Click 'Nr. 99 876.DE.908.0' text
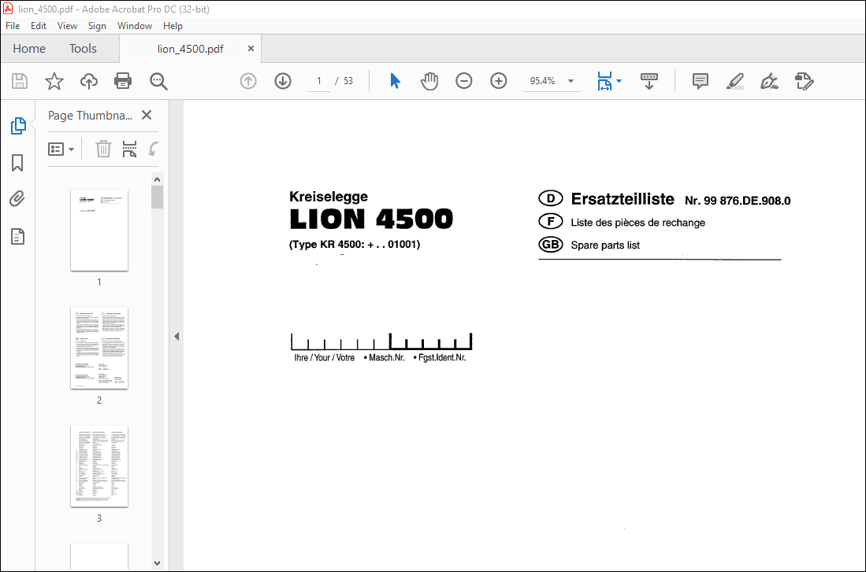The height and width of the screenshot is (572, 866). point(738,201)
